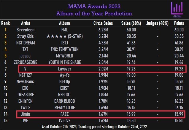This screenshot has width=189, height=130.
Task: Select the Seventeen artist cell
Action: [x=26, y=30]
